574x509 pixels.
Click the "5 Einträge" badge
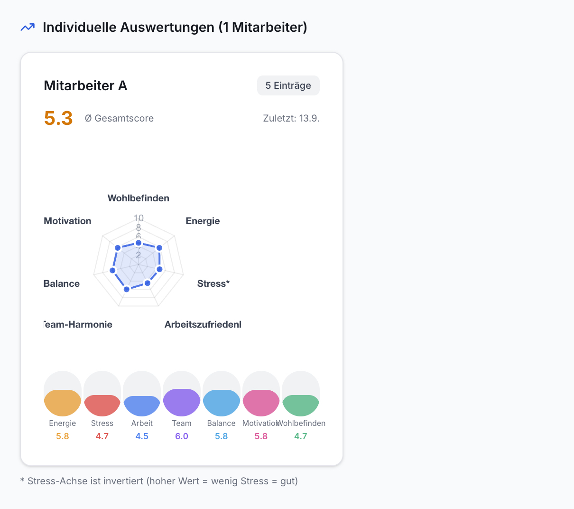(x=288, y=85)
